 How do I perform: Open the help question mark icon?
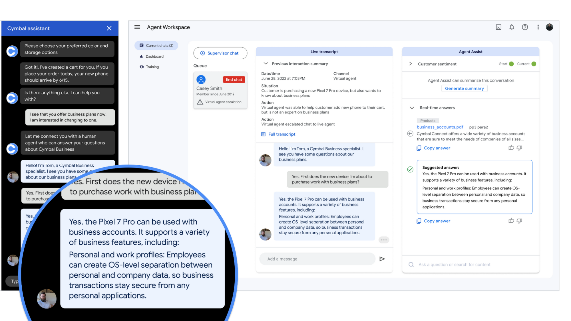click(525, 27)
